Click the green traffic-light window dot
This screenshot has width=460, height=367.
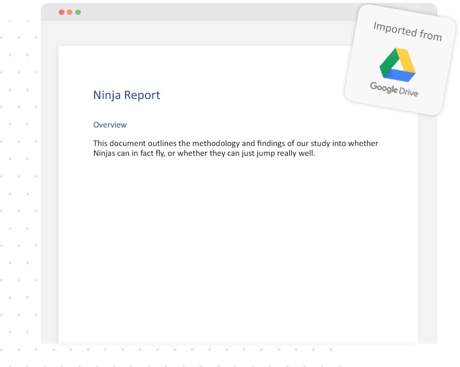(x=78, y=12)
